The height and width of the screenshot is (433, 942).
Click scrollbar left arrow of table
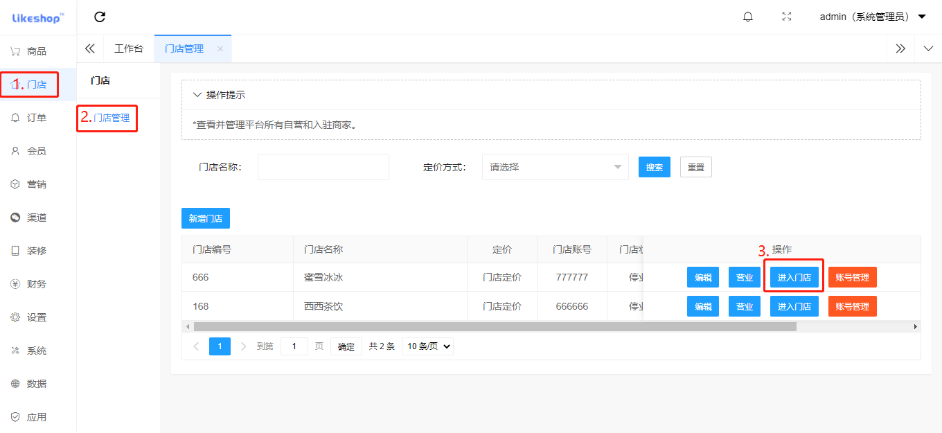click(x=186, y=326)
